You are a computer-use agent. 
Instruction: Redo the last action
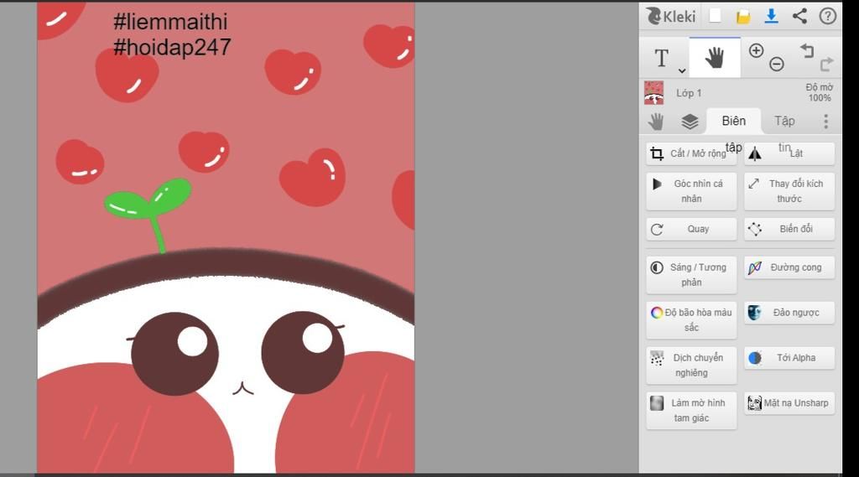point(826,64)
